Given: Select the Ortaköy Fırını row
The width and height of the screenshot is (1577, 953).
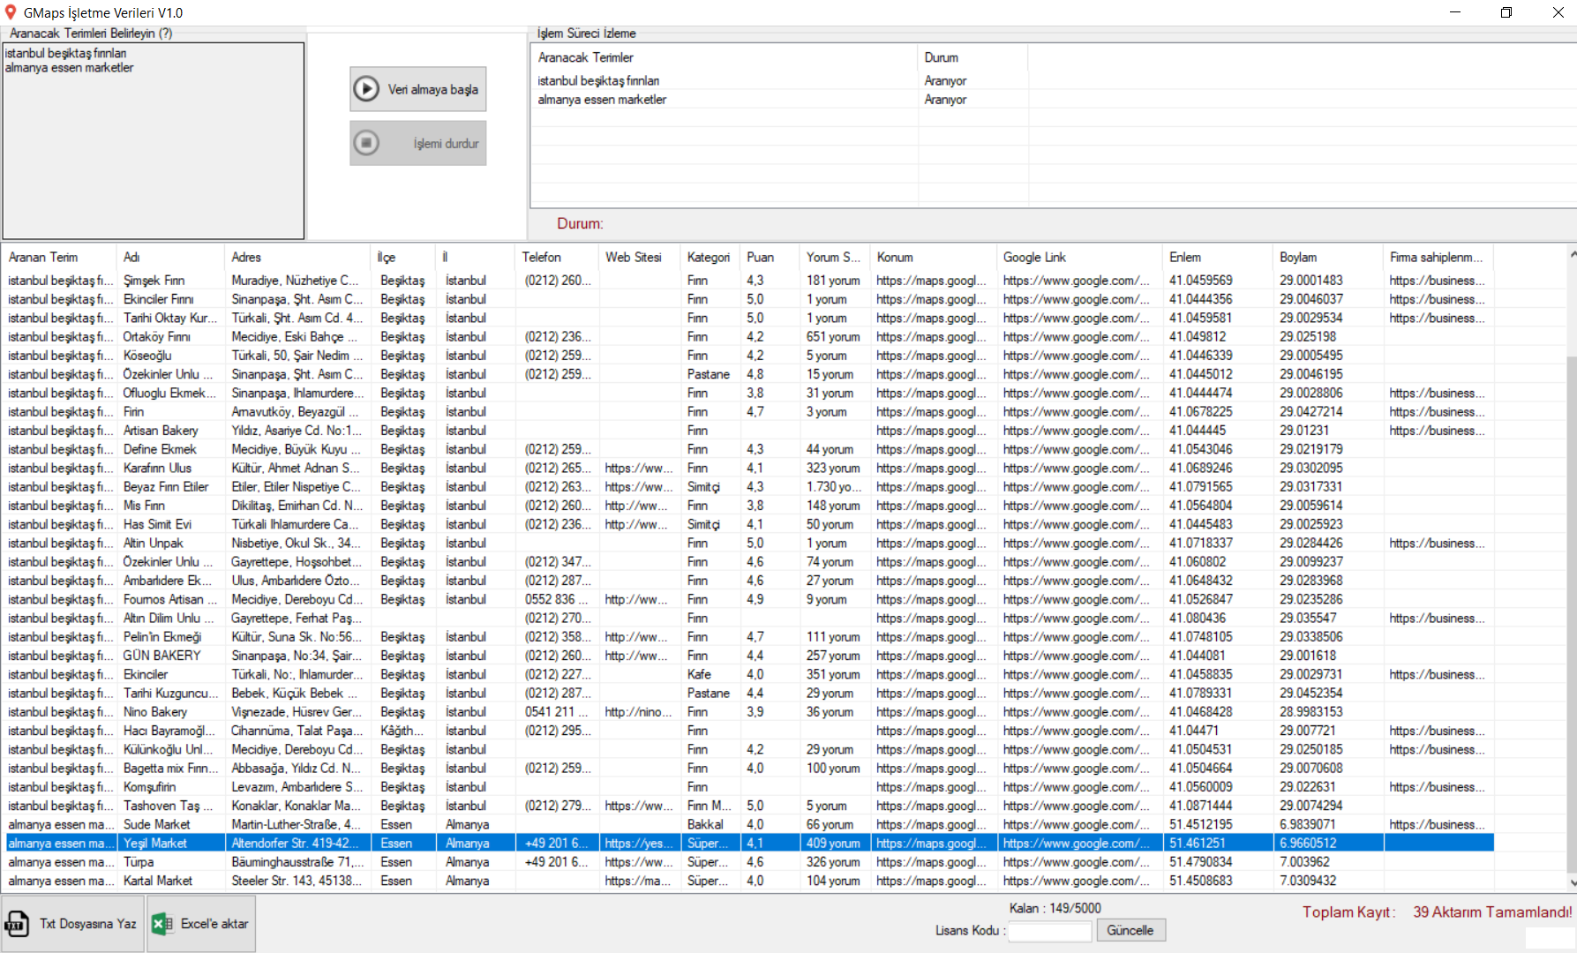Looking at the screenshot, I should tap(749, 337).
